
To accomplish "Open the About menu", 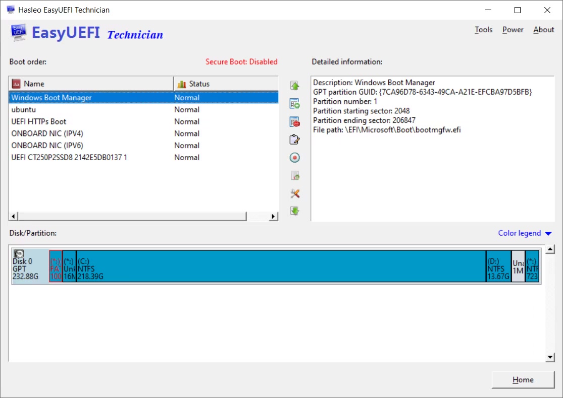I will tap(543, 30).
